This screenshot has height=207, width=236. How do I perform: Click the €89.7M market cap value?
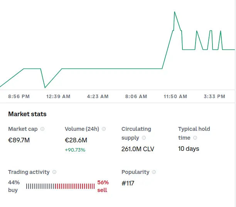(x=19, y=140)
